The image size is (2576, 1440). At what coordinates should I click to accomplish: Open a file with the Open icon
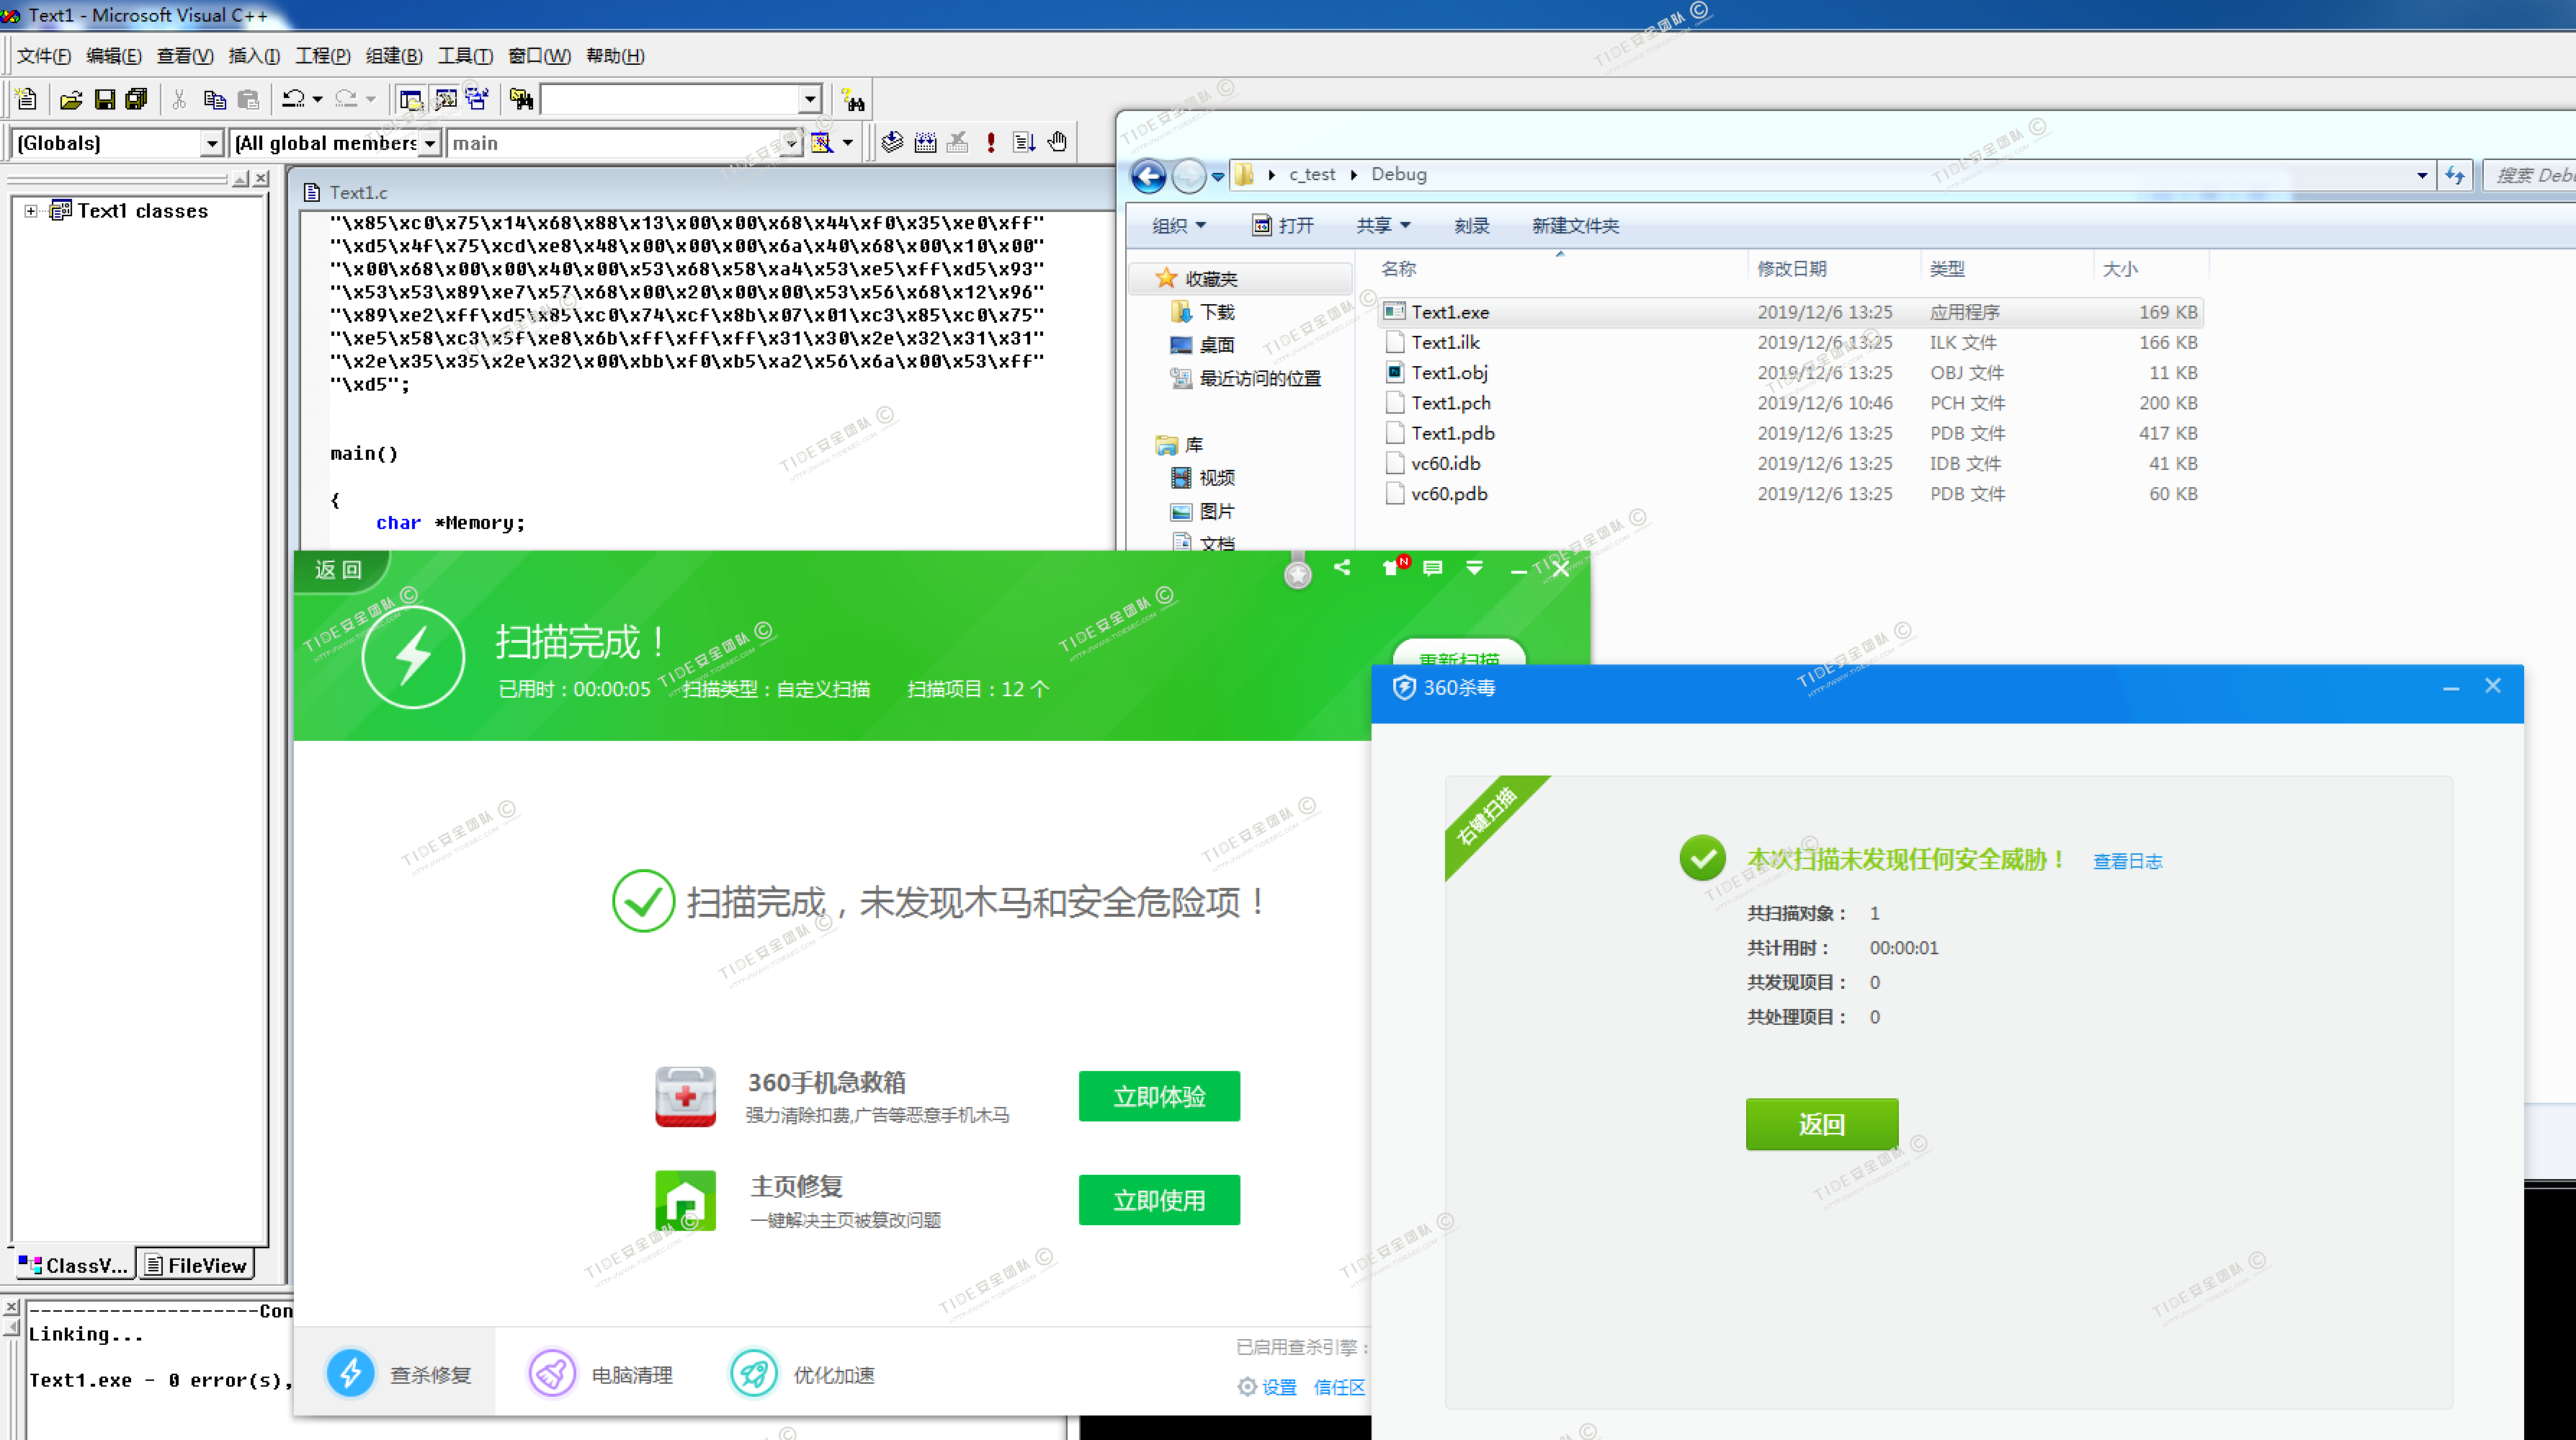pyautogui.click(x=70, y=99)
